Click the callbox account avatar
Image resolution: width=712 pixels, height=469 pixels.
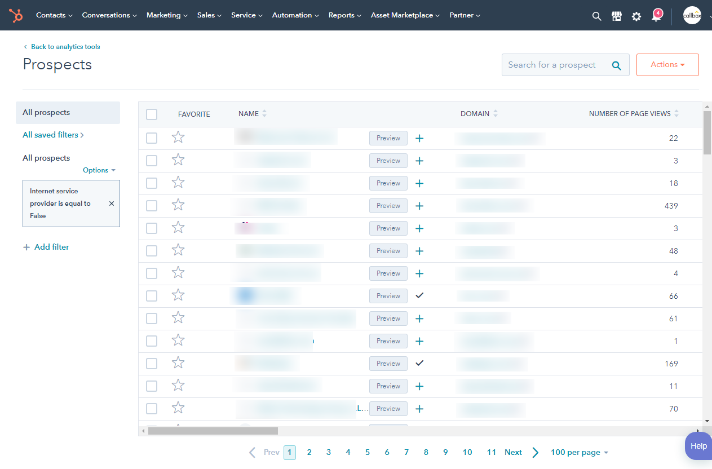click(x=692, y=15)
